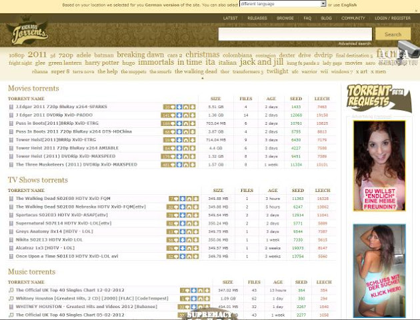Screen dimensions: 420x320
Task: Click the '2011' tag in tag cloud
Action: point(37,55)
